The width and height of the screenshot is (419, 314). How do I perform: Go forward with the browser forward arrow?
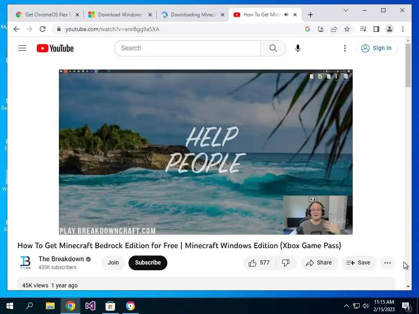[29, 29]
